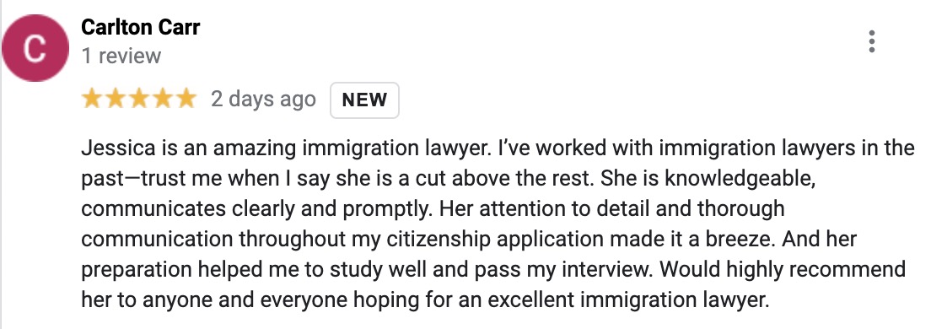
Task: Open Carlton Carr's reviewer profile name
Action: [x=140, y=27]
